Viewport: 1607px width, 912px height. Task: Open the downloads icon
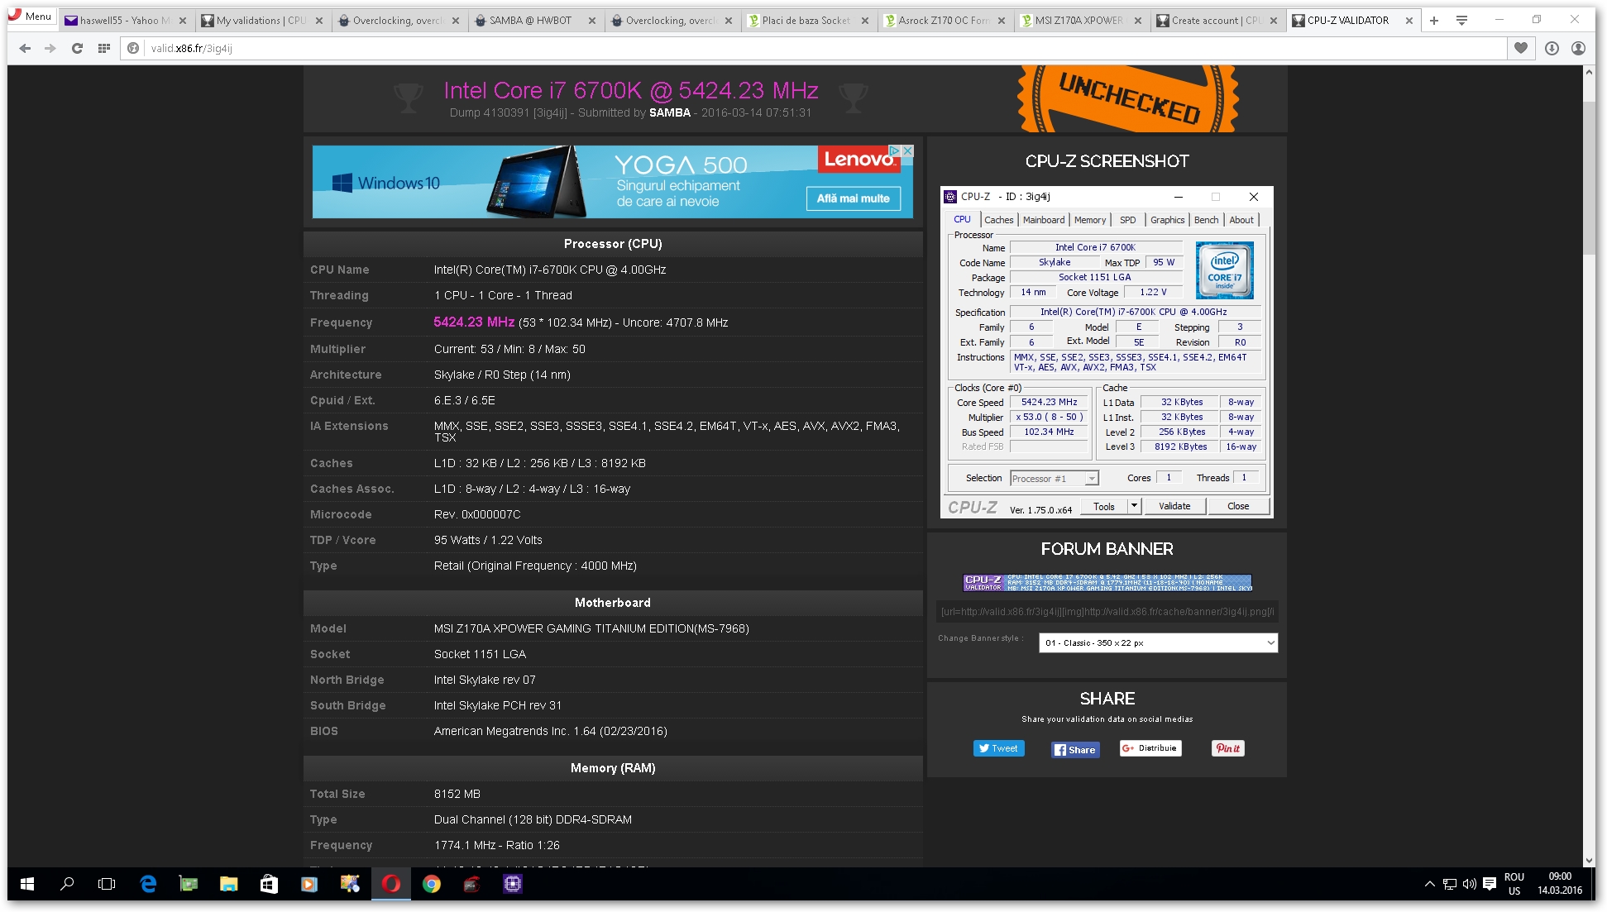point(1552,49)
